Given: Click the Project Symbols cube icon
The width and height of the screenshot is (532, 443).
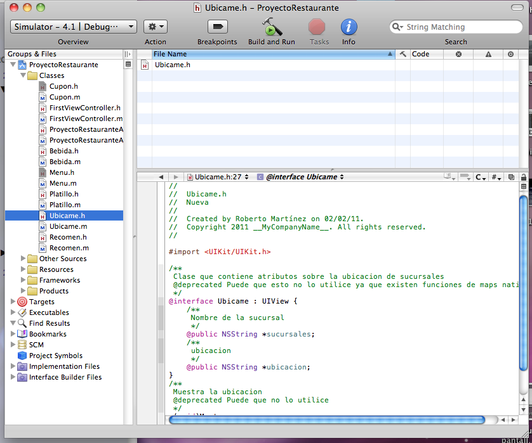Looking at the screenshot, I should point(22,356).
